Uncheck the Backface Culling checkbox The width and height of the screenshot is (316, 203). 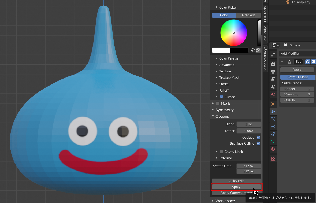click(258, 143)
